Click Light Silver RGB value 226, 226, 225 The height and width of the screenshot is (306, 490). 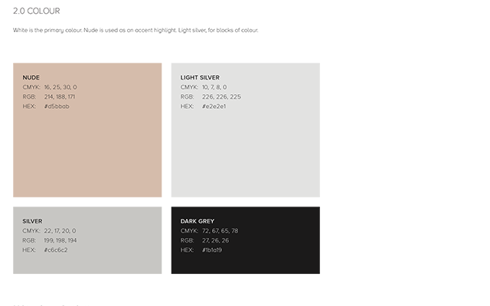tap(221, 97)
